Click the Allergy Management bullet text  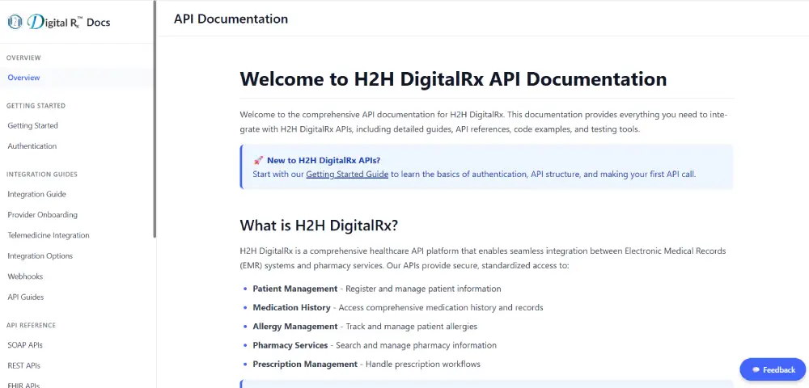tap(295, 327)
